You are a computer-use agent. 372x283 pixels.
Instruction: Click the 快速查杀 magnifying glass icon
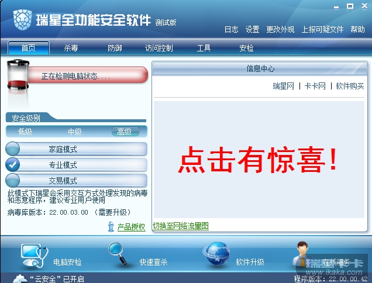point(118,253)
